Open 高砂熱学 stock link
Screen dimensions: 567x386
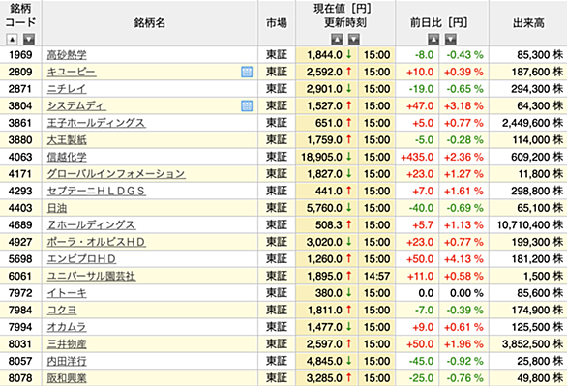pyautogui.click(x=67, y=55)
